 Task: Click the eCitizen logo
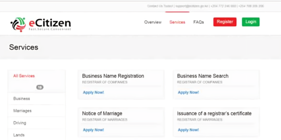click(x=41, y=24)
